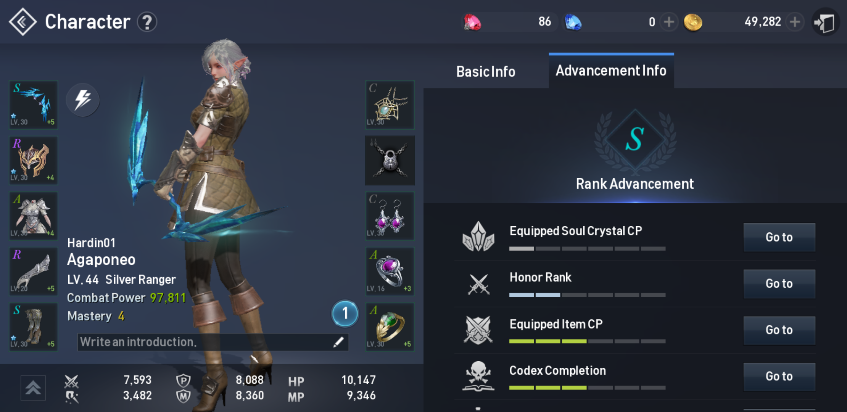Screen dimensions: 847x412
Task: Tap the blue number 1 preset badge
Action: pos(345,314)
